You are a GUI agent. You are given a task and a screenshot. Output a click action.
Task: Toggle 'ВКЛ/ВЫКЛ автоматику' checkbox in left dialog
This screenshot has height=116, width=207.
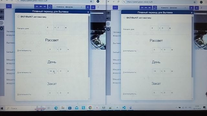[18, 16]
